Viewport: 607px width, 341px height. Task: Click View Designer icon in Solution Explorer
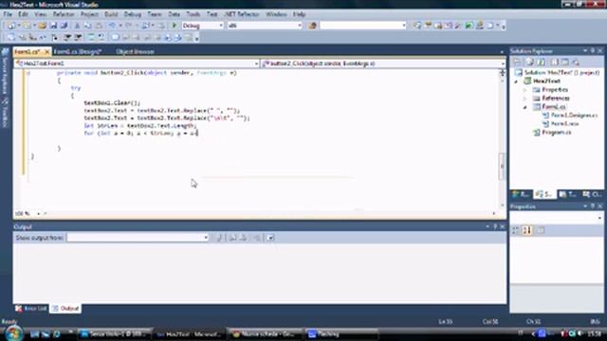[x=565, y=63]
